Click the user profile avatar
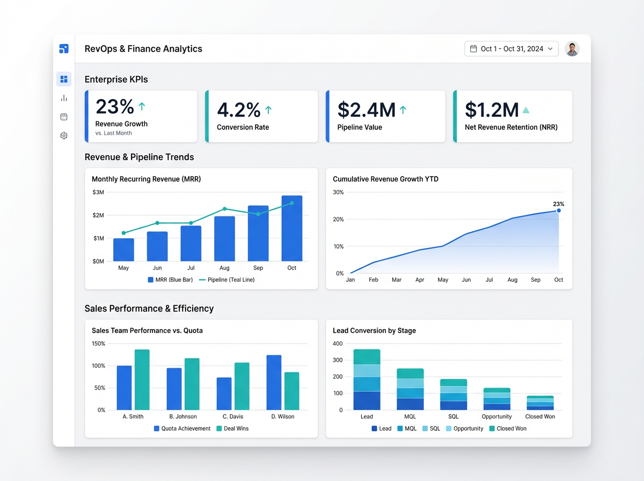644x481 pixels. pyautogui.click(x=572, y=49)
